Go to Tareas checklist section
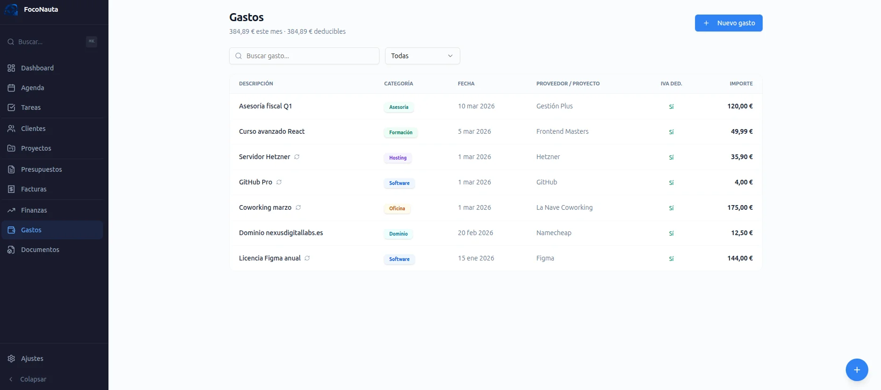The height and width of the screenshot is (390, 881). tap(31, 107)
